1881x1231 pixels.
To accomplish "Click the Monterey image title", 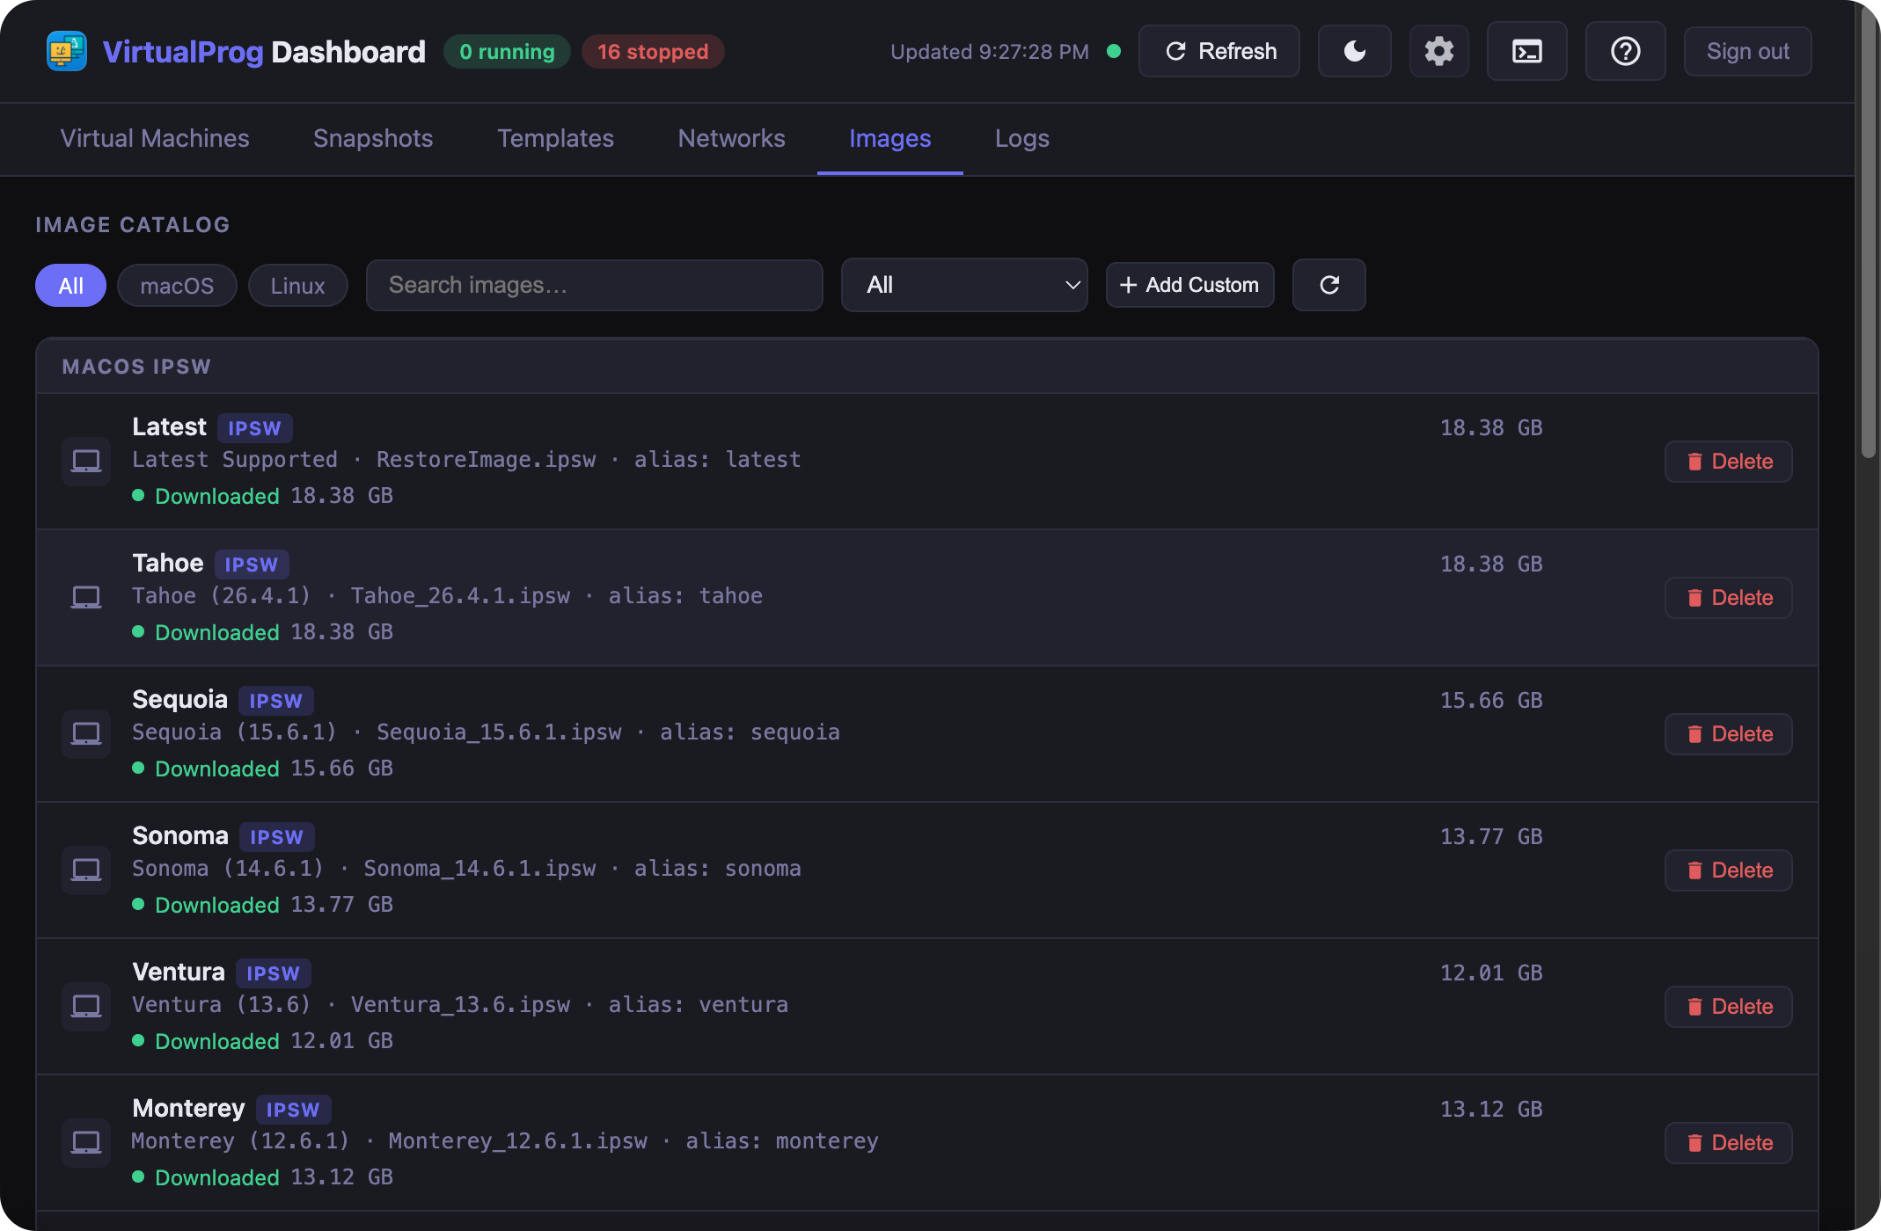I will point(188,1108).
